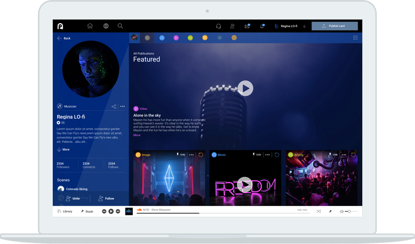Image resolution: width=415 pixels, height=244 pixels.
Task: Adjust the volume slider
Action: 351,211
